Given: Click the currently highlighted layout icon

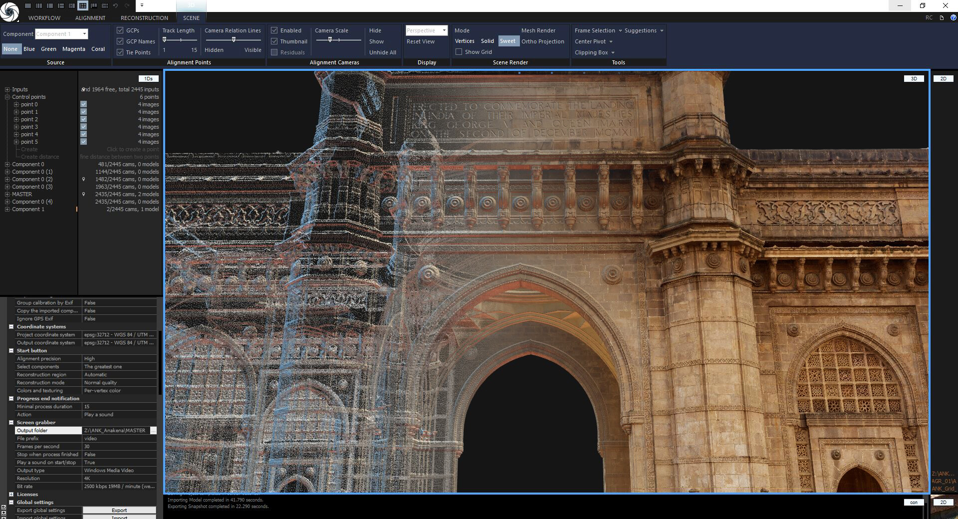Looking at the screenshot, I should 83,5.
